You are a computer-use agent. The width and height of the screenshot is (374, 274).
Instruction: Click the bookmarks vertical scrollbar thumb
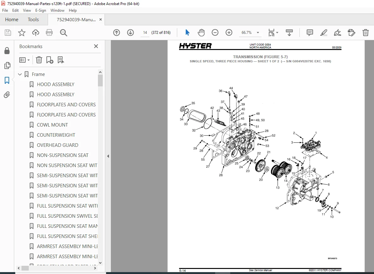point(100,80)
